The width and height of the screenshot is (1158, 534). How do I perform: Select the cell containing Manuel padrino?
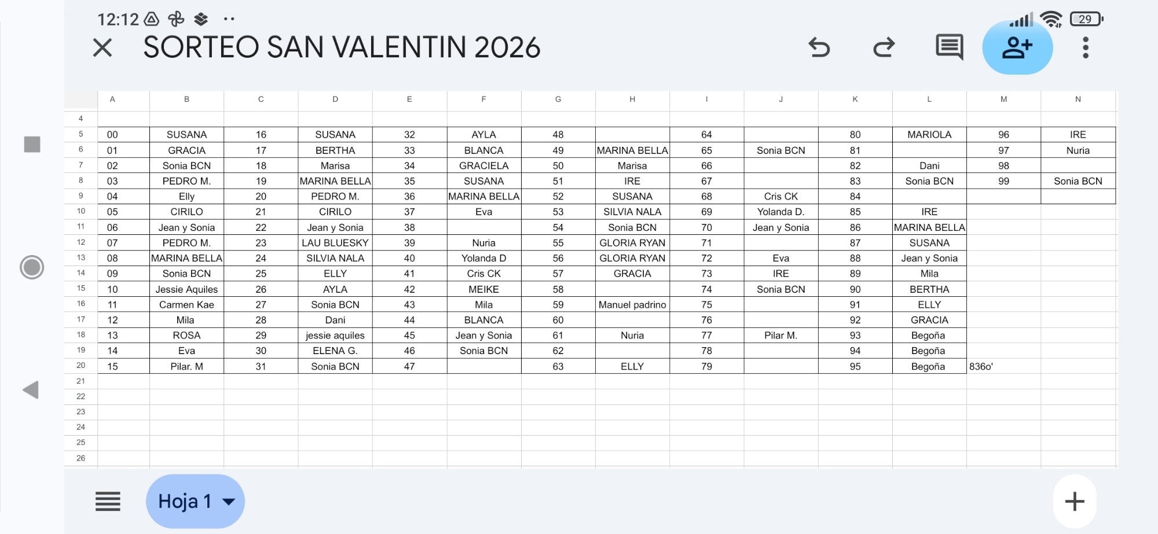632,304
